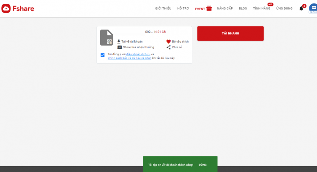The height and width of the screenshot is (172, 317).
Task: Click Tải về tài khoản
Action: pyautogui.click(x=132, y=42)
